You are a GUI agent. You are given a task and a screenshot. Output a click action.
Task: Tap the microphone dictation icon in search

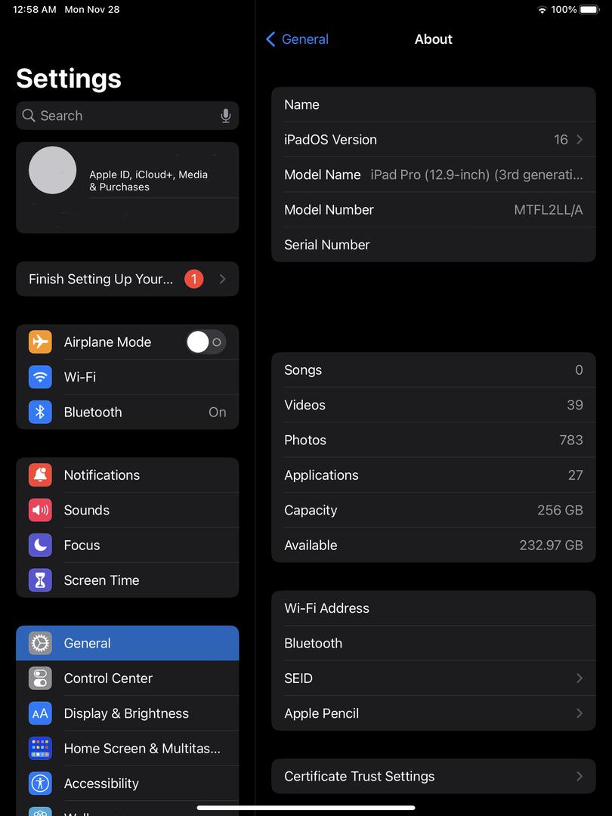coord(225,116)
